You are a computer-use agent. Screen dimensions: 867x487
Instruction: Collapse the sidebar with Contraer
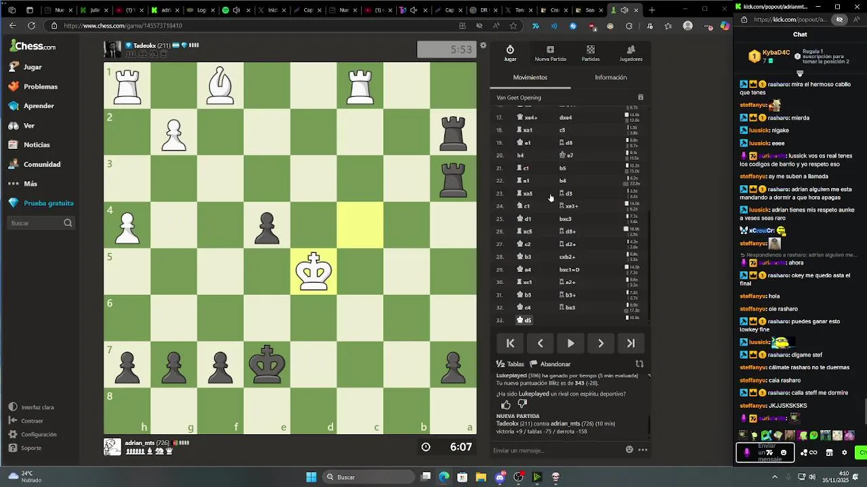point(26,421)
